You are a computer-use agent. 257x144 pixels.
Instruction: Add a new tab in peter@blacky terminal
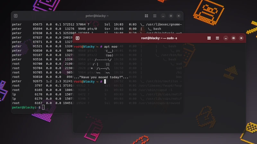[x=16, y=16]
